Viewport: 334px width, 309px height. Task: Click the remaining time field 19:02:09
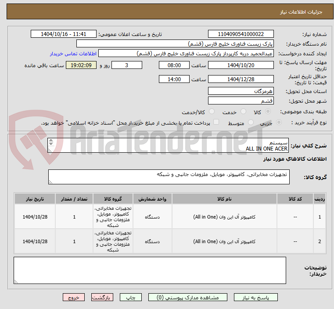(81, 65)
